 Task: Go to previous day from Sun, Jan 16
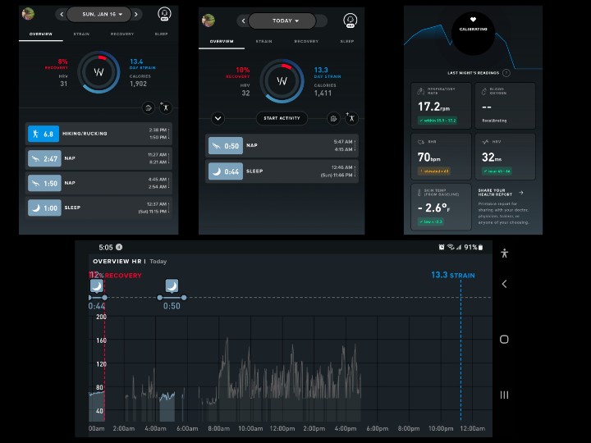pyautogui.click(x=62, y=14)
